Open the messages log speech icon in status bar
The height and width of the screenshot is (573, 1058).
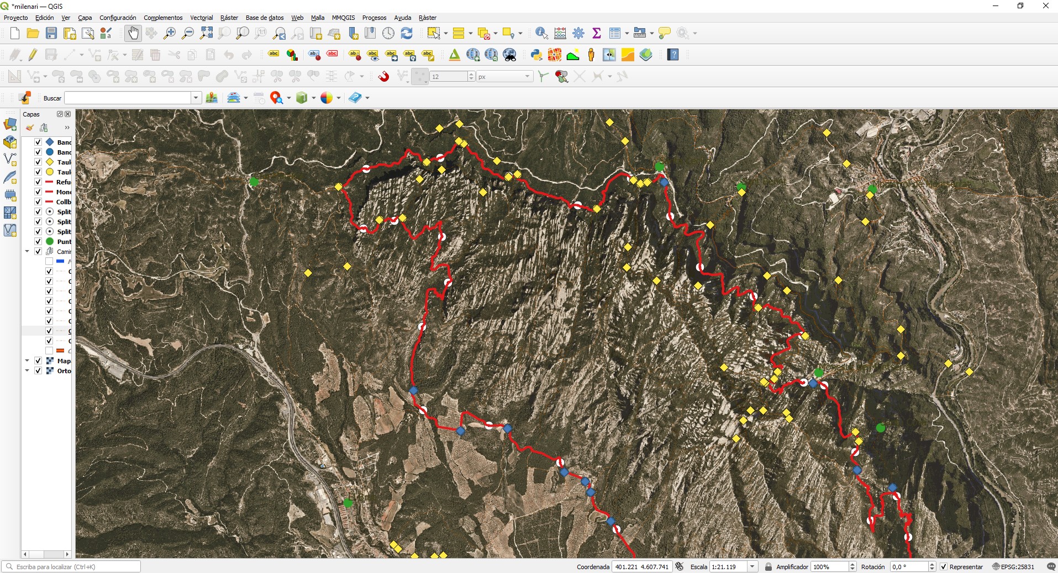(x=1051, y=567)
